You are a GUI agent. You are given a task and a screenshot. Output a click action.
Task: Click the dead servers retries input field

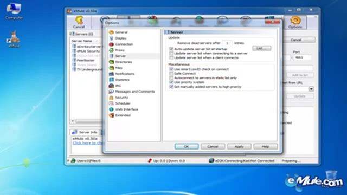click(x=227, y=43)
